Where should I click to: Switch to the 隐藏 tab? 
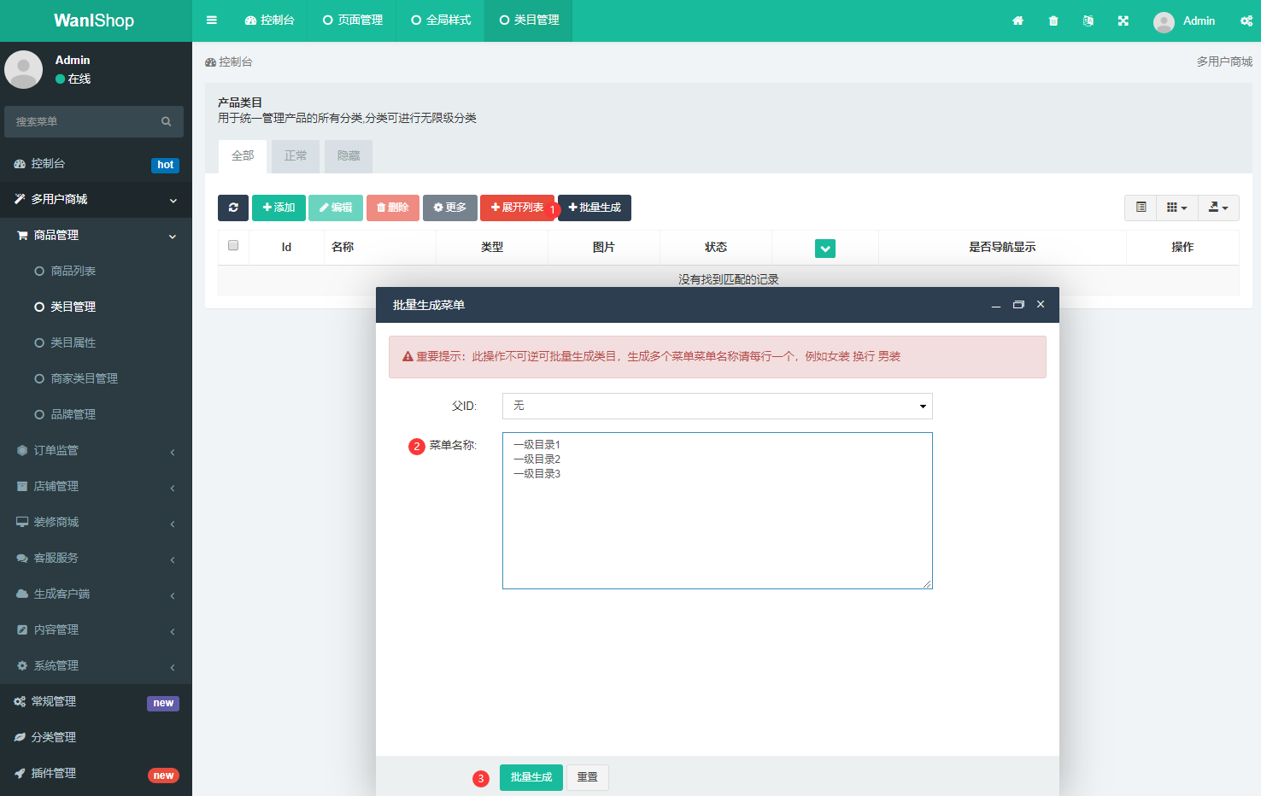tap(349, 156)
